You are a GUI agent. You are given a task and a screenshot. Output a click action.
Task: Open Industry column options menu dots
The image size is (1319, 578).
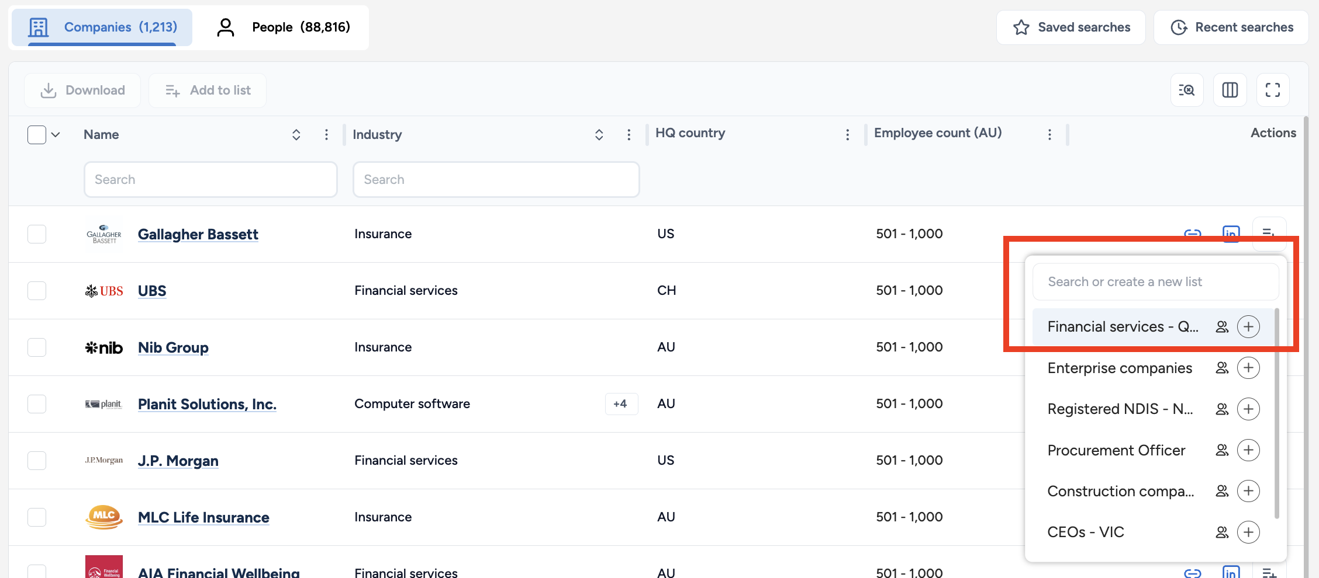629,135
